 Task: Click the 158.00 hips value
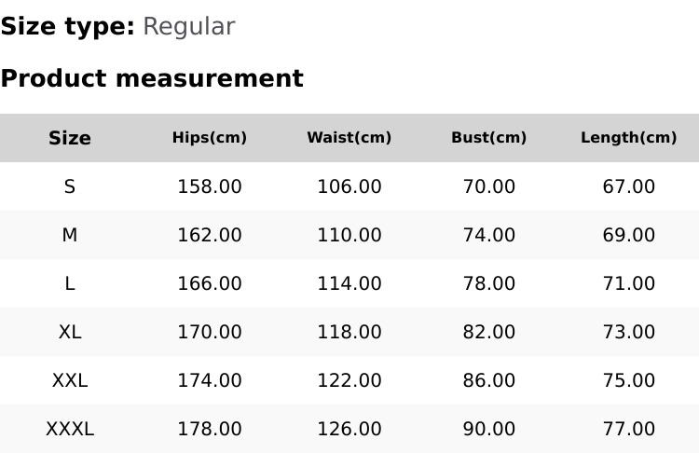tap(210, 186)
